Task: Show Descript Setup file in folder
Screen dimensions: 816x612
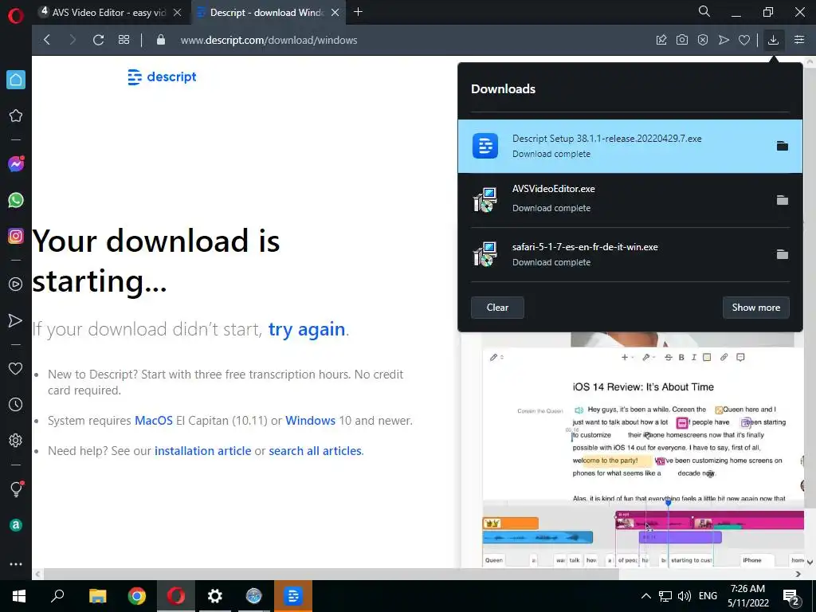Action: [x=783, y=147]
